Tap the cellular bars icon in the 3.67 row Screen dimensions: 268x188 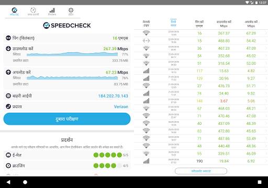tap(146, 101)
